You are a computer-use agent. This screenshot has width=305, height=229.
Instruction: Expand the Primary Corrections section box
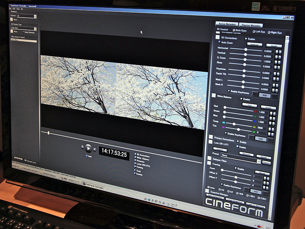pyautogui.click(x=211, y=137)
